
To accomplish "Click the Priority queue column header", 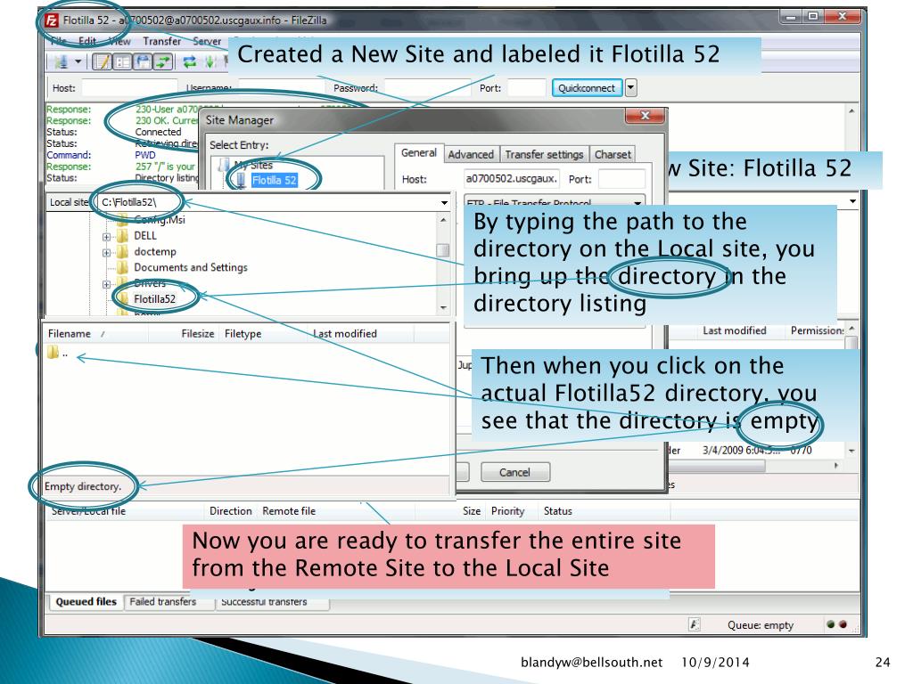I will click(507, 510).
